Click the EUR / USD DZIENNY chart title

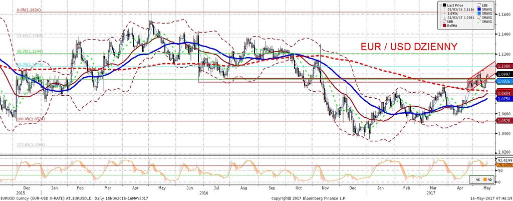click(x=408, y=47)
